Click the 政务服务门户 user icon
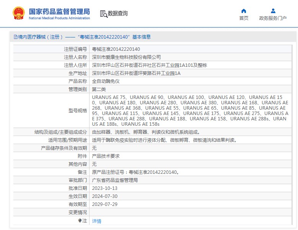 tap(273, 11)
